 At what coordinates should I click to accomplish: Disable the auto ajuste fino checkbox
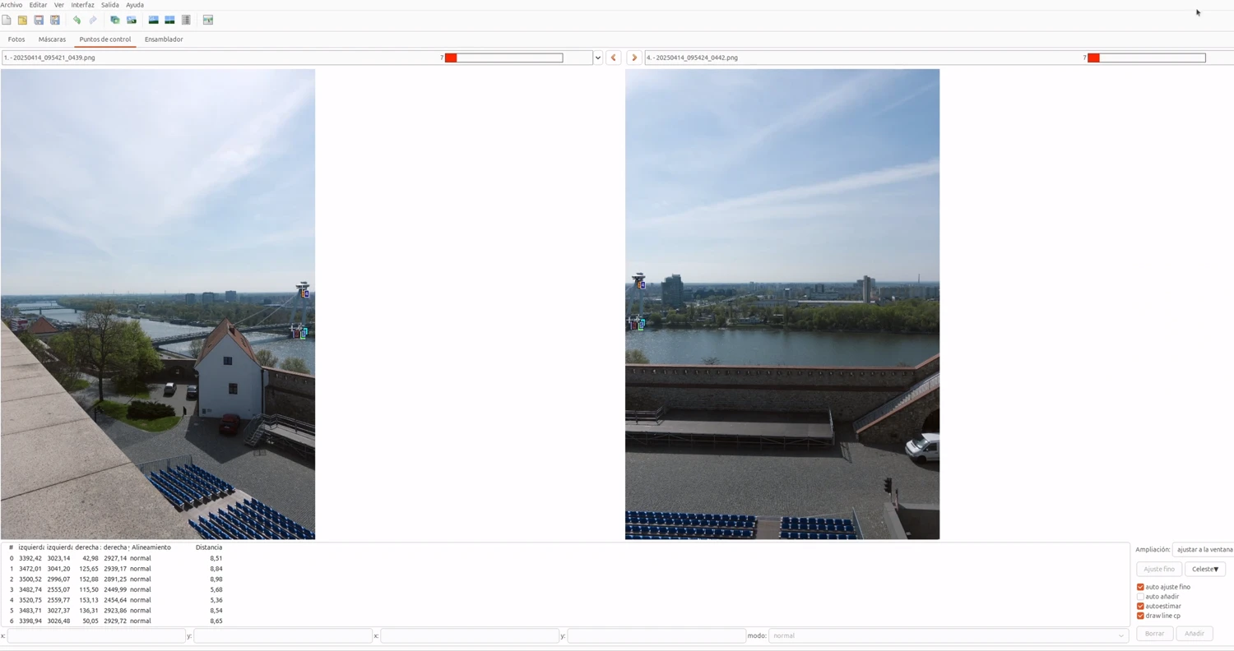tap(1140, 587)
